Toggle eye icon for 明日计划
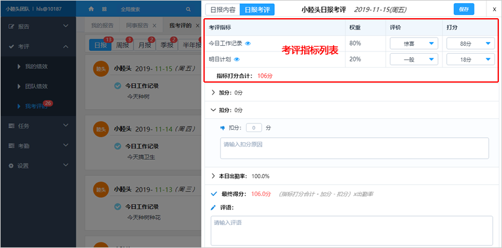This screenshot has width=502, height=248. (237, 59)
